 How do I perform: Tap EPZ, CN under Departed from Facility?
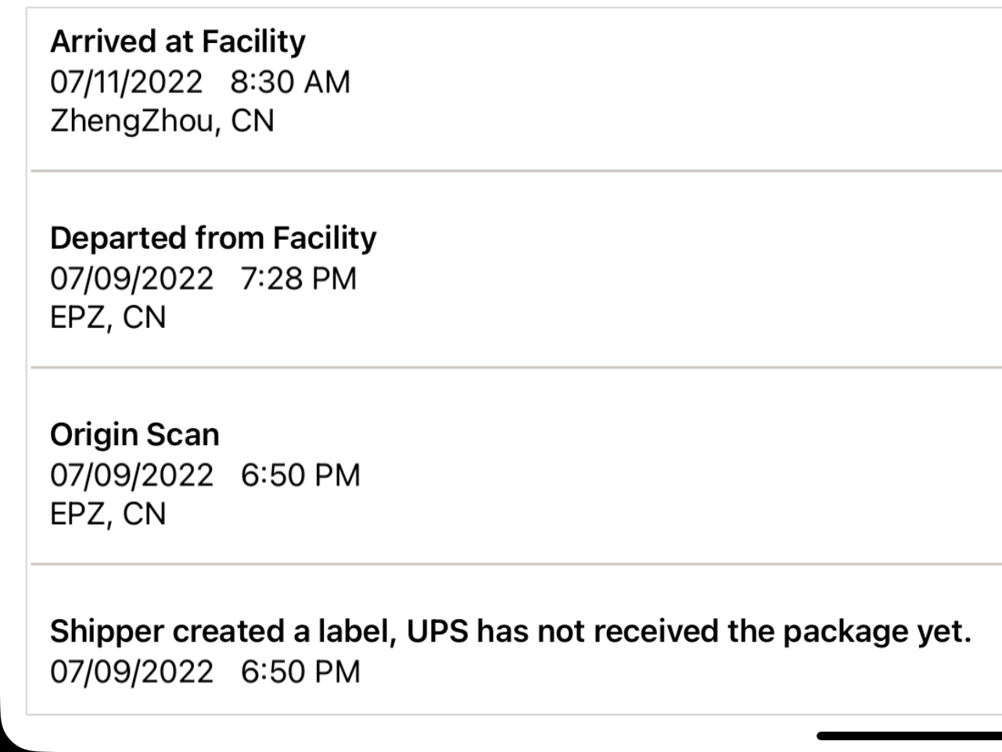coord(108,318)
